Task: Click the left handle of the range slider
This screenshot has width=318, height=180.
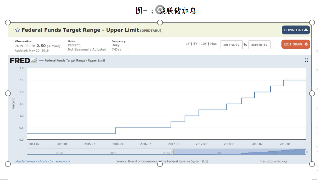Action: [172, 152]
